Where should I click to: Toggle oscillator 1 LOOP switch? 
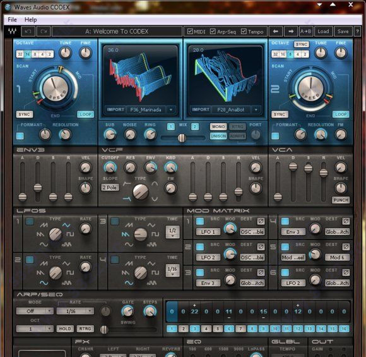(85, 114)
